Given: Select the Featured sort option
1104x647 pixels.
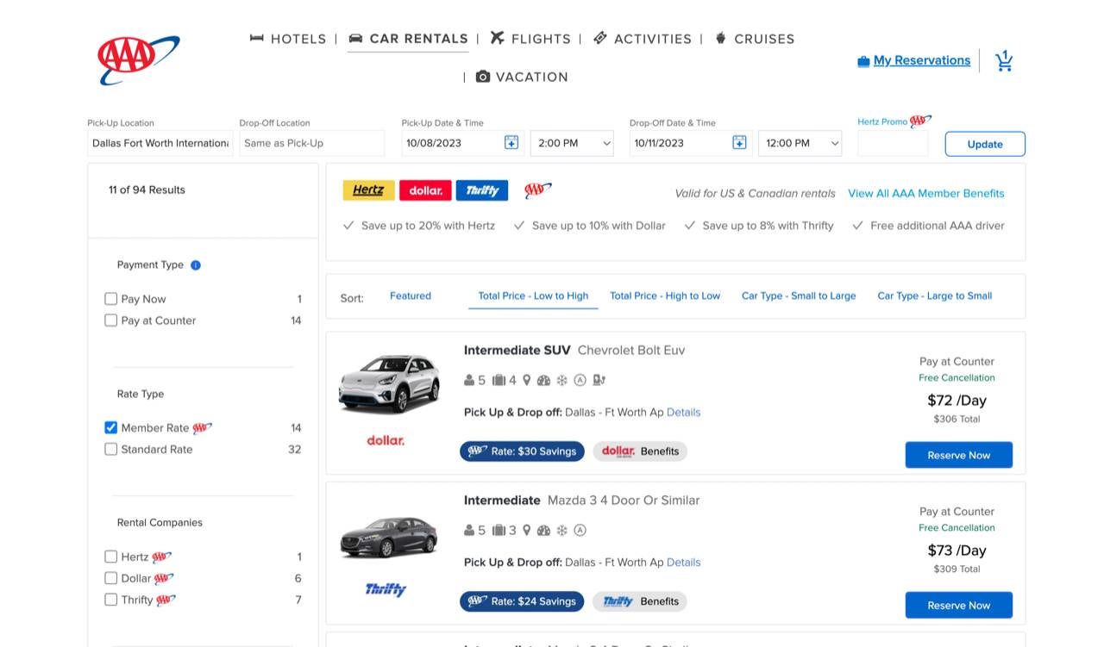Looking at the screenshot, I should tap(410, 295).
